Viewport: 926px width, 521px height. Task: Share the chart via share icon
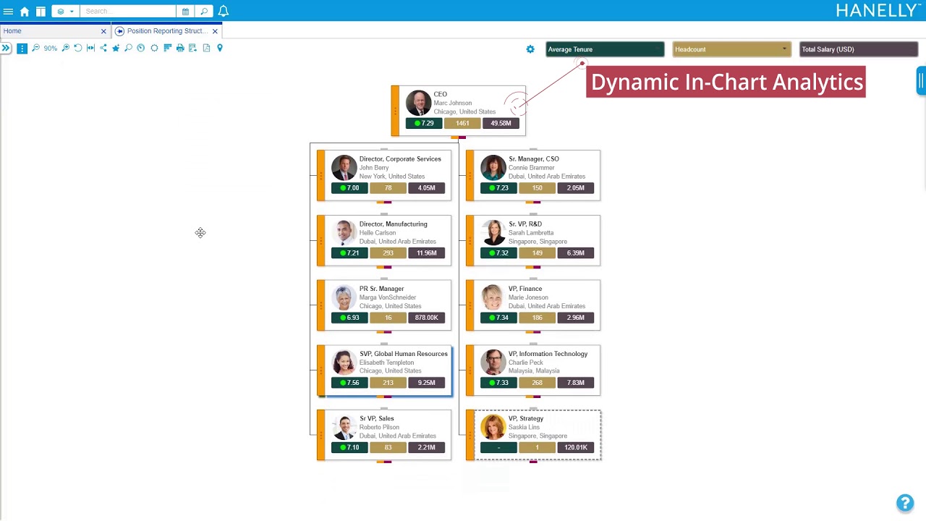(103, 48)
